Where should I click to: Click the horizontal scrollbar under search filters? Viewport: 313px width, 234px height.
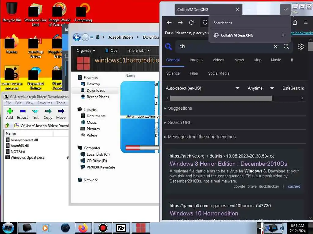(221, 98)
